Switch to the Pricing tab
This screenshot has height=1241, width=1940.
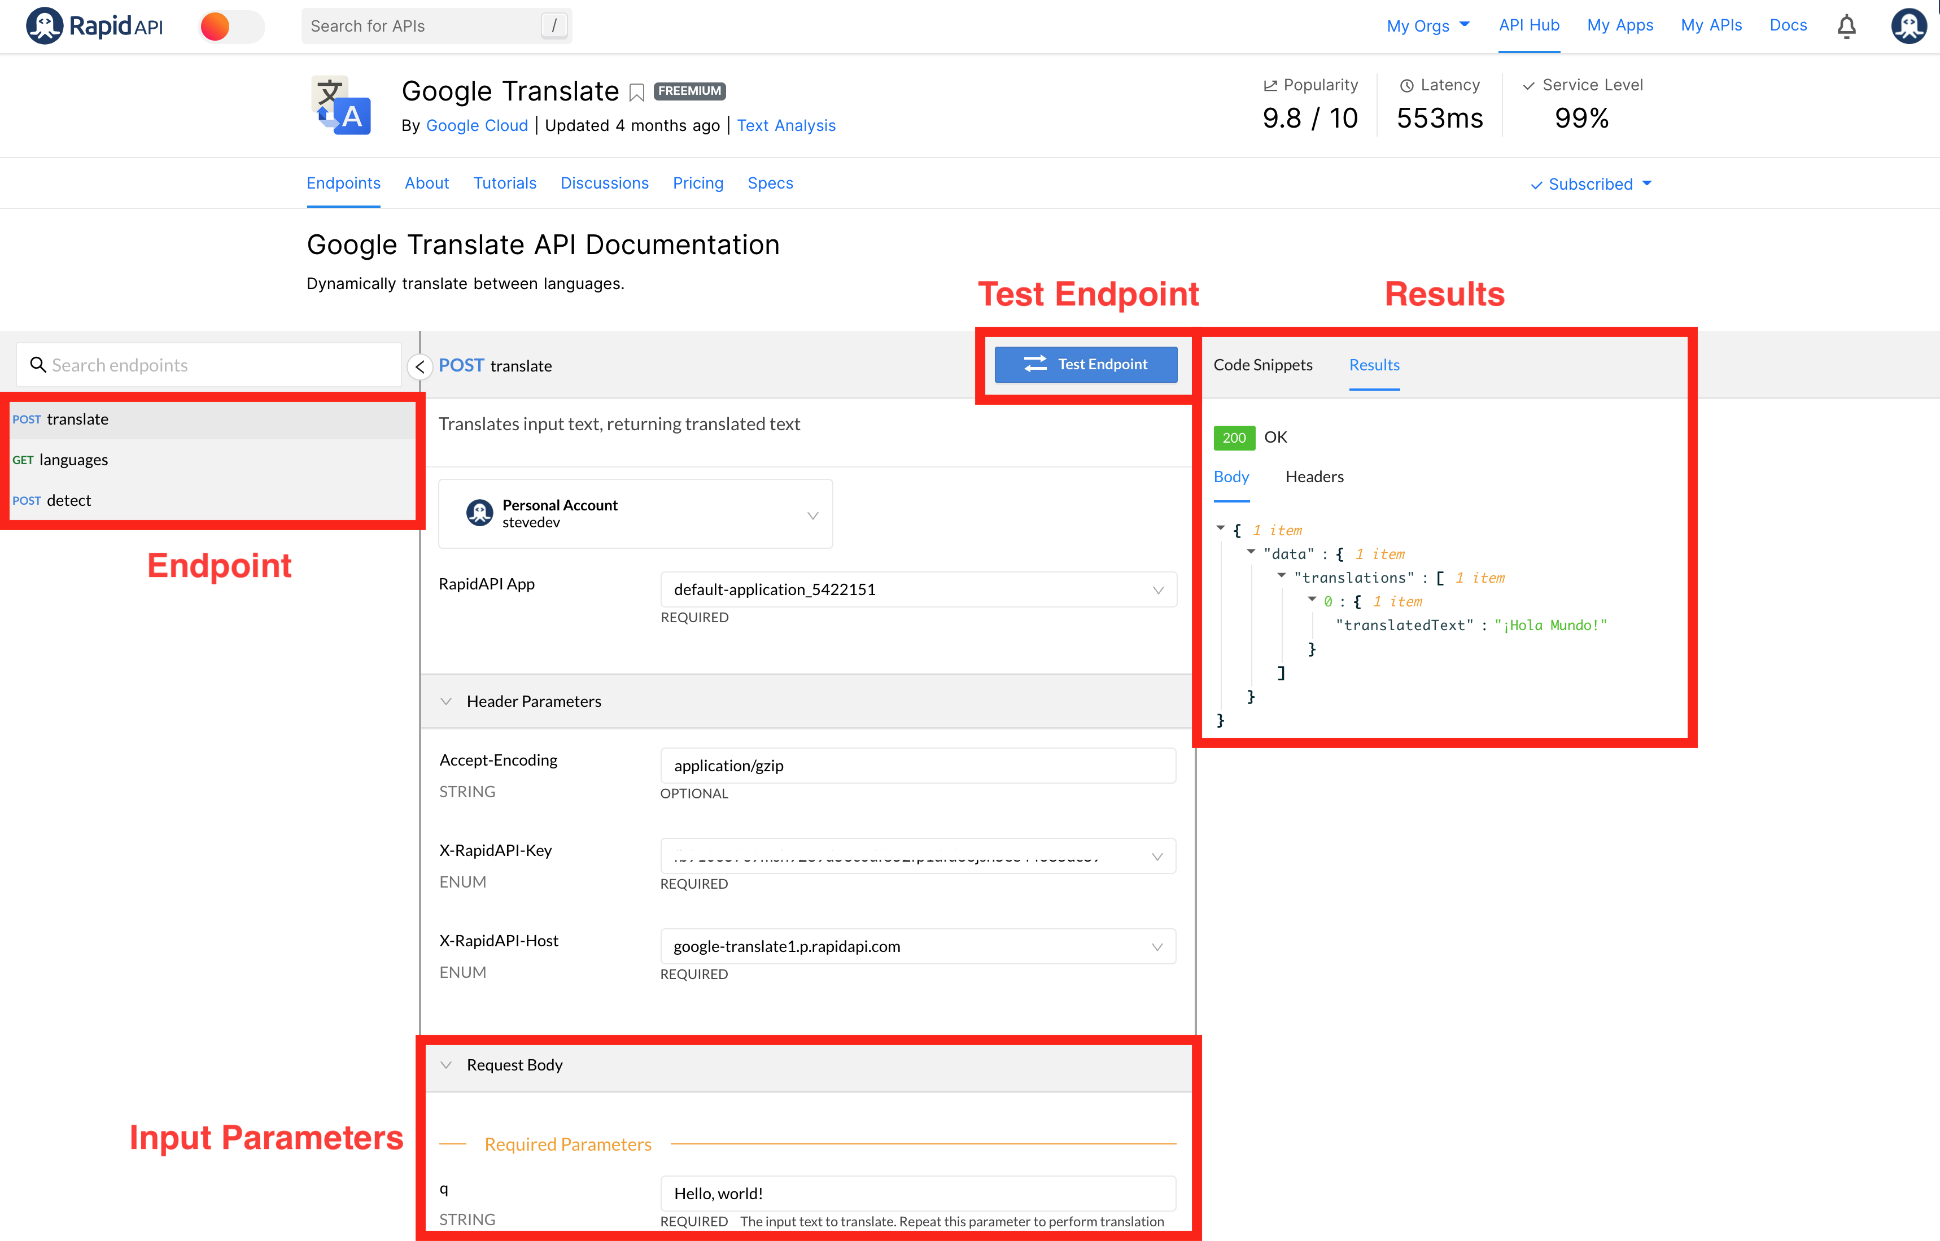pos(698,183)
